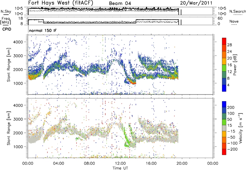Click the 'Nave' legend label
The image size is (246, 170).
click(x=234, y=21)
